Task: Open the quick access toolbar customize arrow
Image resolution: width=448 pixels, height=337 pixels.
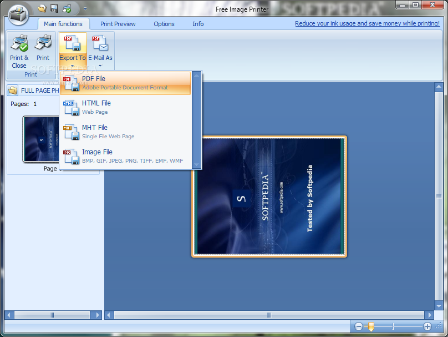Action: pyautogui.click(x=85, y=9)
